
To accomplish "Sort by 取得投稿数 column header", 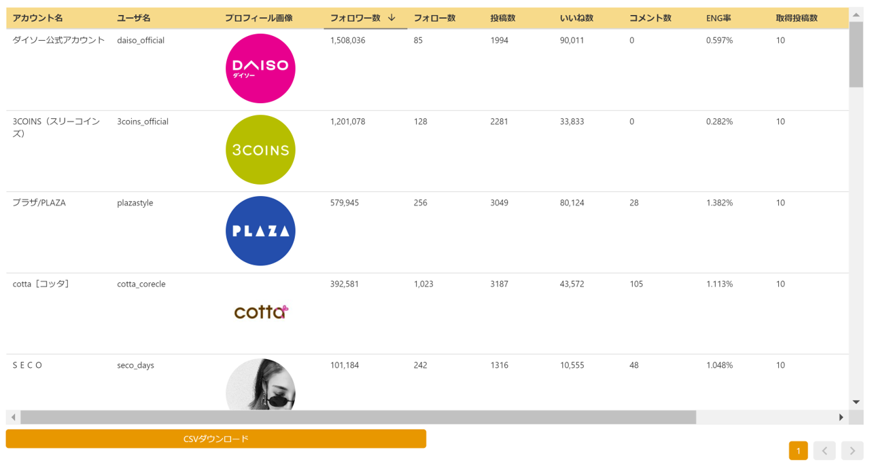I will coord(797,18).
